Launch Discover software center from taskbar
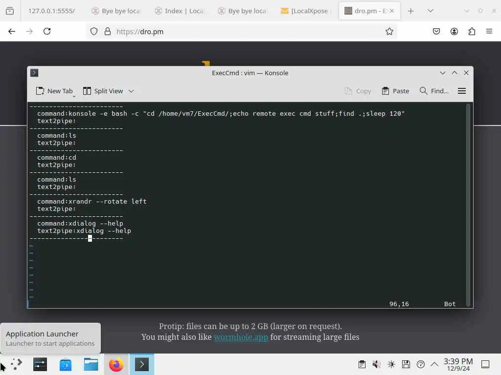 (x=66, y=364)
